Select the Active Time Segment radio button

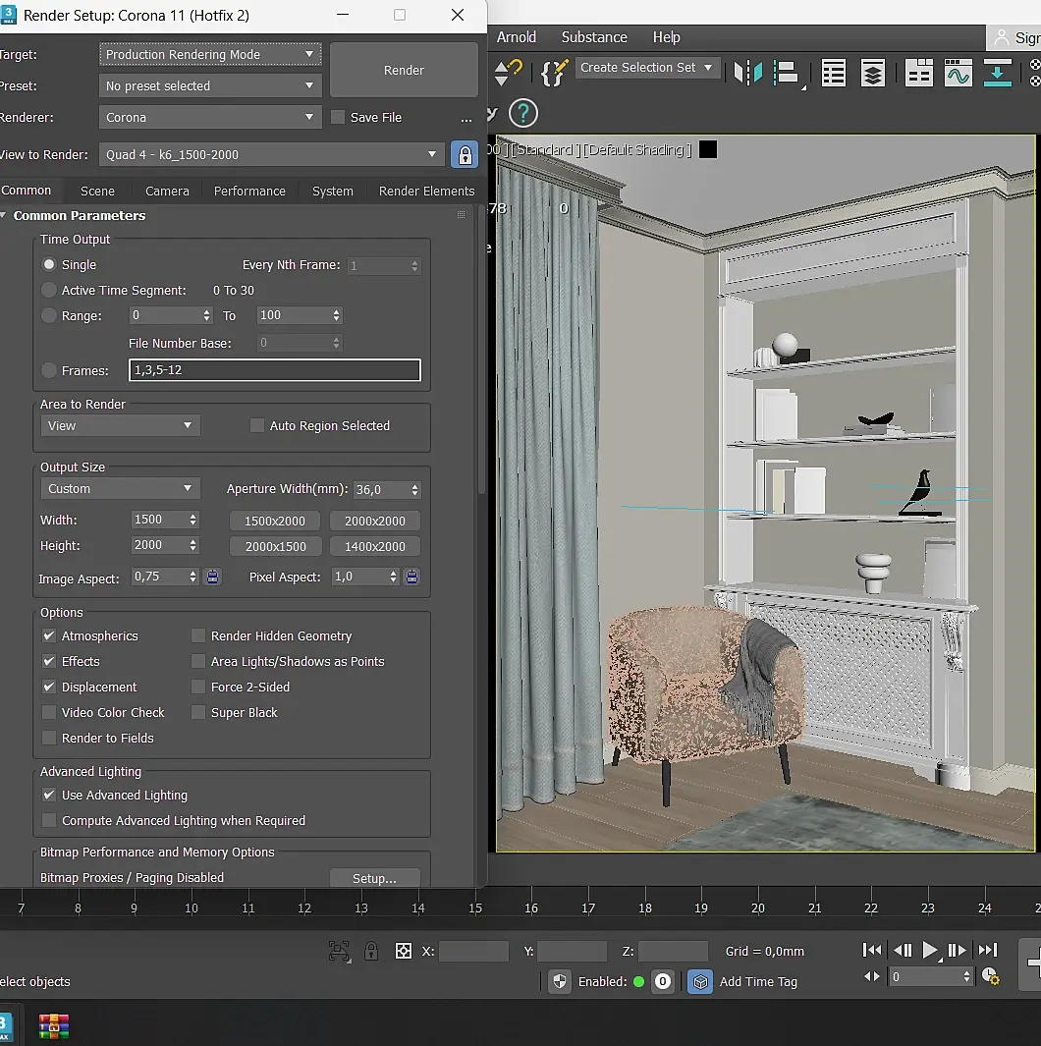49,290
